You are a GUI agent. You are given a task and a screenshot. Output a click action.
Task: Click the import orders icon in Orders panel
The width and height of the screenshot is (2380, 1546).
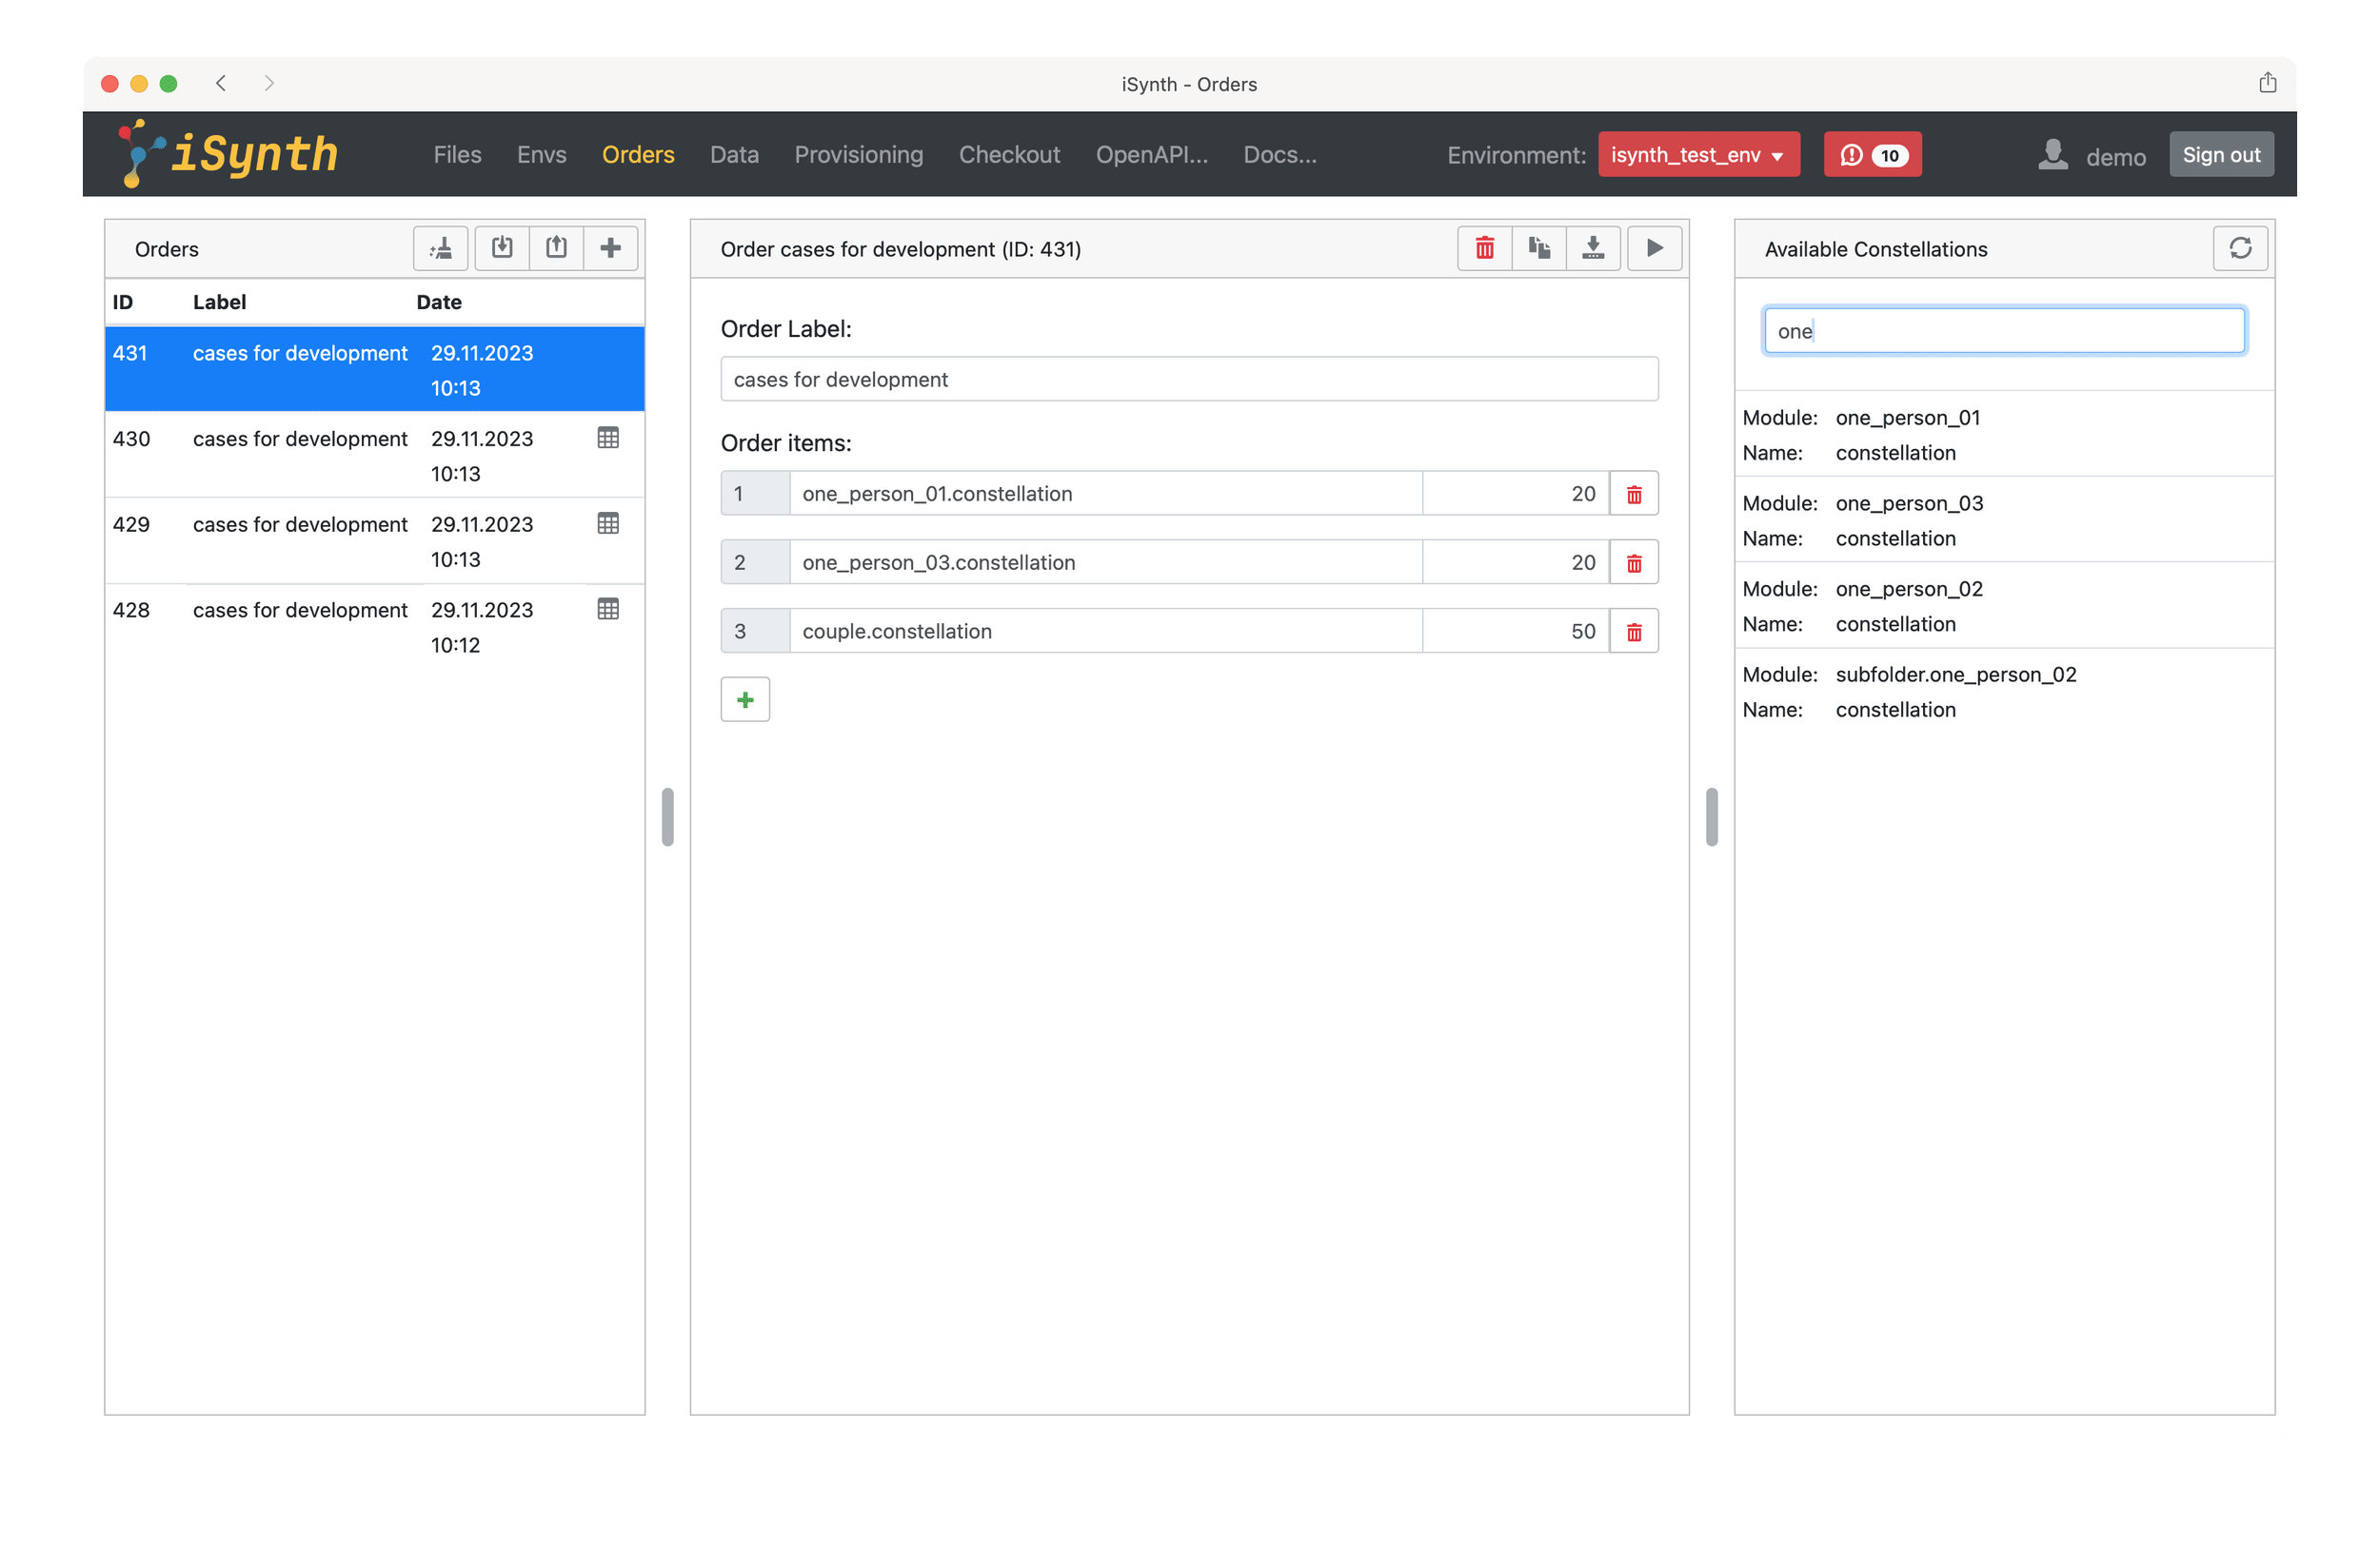(502, 248)
